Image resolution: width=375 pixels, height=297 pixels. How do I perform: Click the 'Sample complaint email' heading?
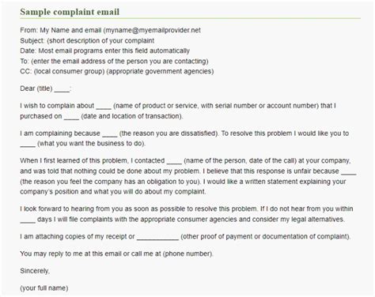70,12
